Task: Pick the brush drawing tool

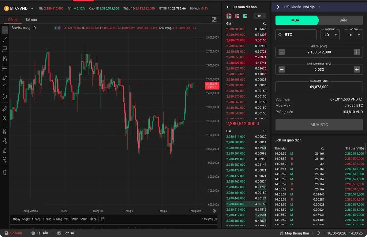Action: click(5, 77)
